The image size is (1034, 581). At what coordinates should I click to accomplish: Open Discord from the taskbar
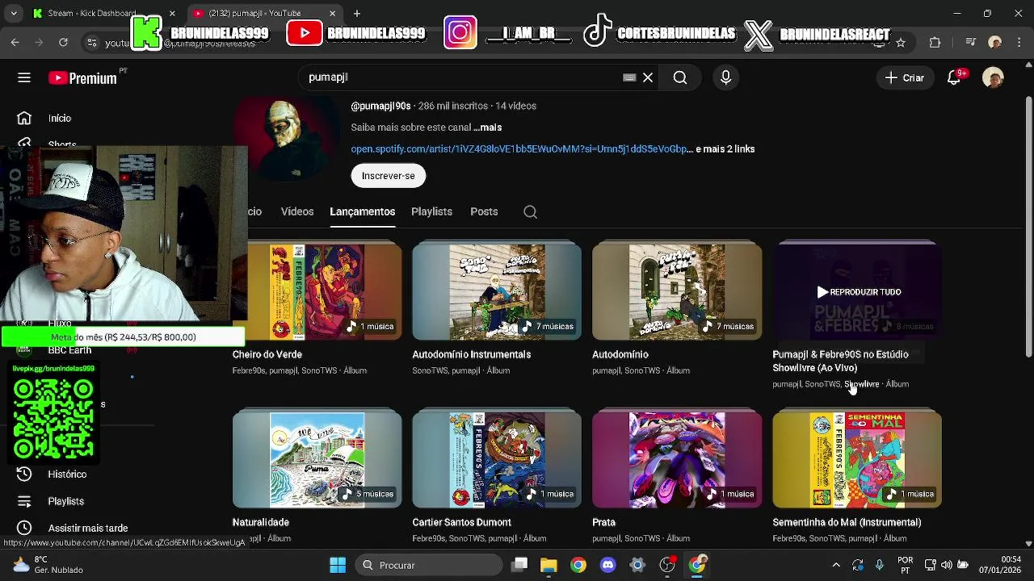click(x=607, y=565)
